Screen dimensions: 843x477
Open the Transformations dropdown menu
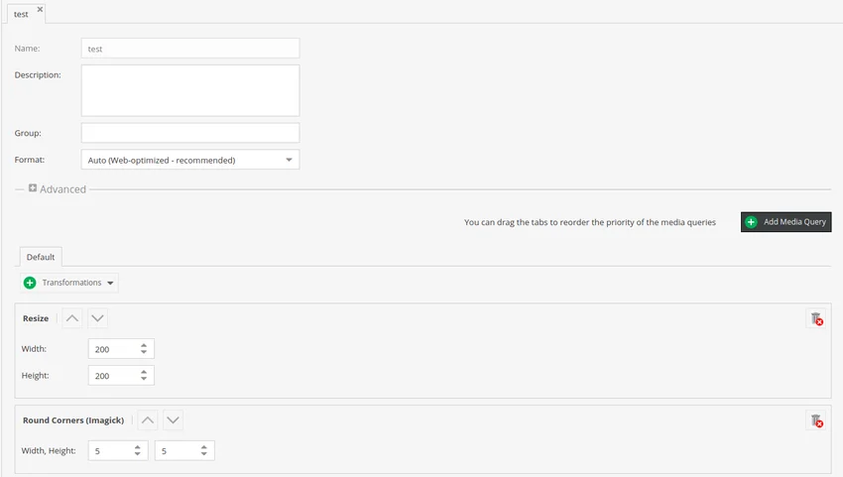tap(69, 283)
